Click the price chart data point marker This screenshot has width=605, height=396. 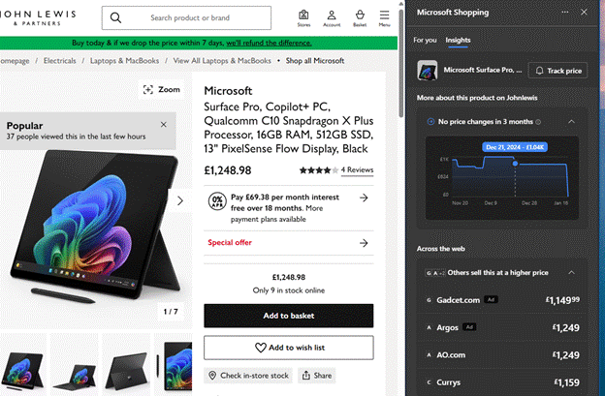click(515, 164)
